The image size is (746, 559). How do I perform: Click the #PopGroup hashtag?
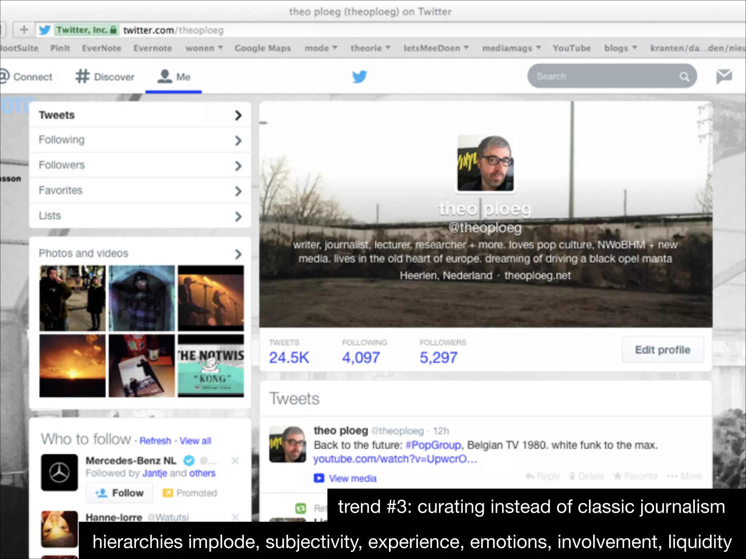pos(433,445)
